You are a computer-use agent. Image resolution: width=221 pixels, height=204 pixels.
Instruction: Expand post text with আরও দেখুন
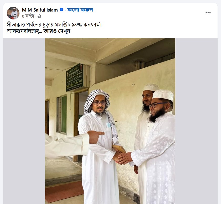click(57, 31)
